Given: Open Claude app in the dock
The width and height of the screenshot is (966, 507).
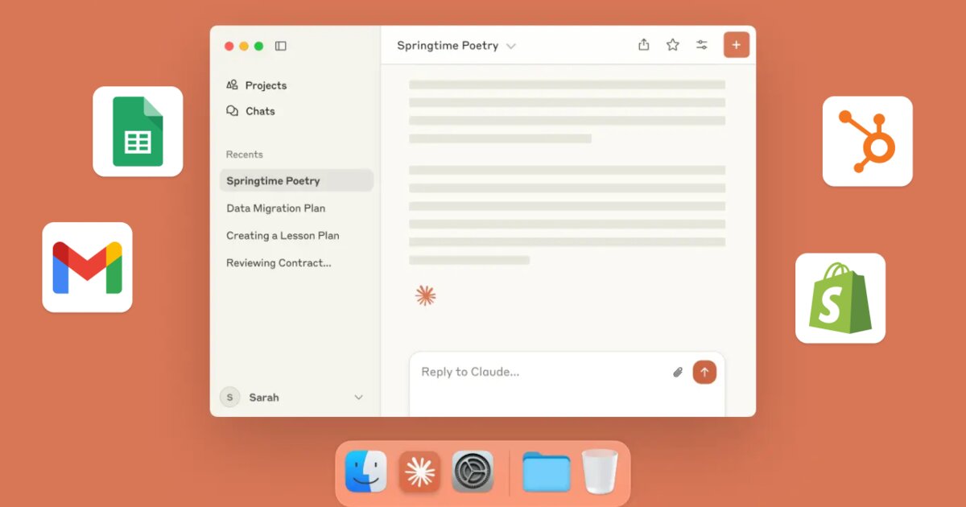Looking at the screenshot, I should [x=419, y=472].
